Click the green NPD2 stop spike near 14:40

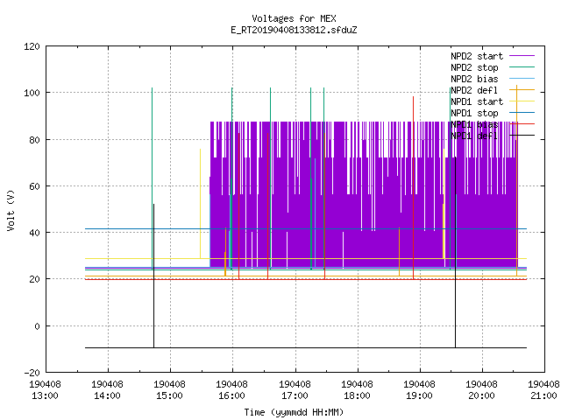pos(152,178)
